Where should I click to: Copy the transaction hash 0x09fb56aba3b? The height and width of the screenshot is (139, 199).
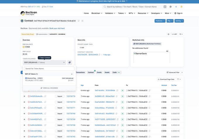(x=45, y=96)
